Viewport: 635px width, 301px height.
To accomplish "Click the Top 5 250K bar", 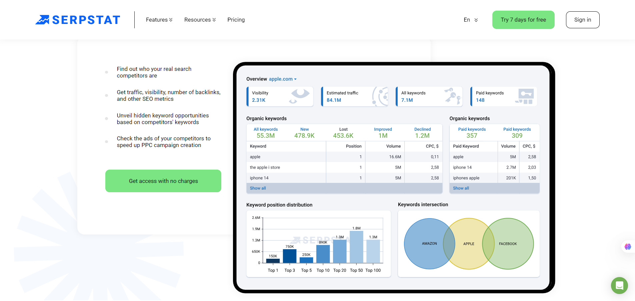I will pyautogui.click(x=306, y=260).
